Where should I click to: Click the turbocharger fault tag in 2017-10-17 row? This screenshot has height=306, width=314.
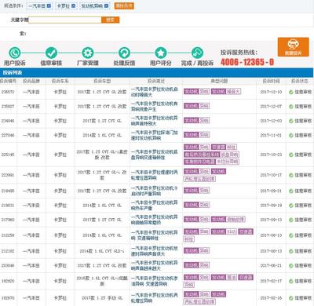[199, 179]
